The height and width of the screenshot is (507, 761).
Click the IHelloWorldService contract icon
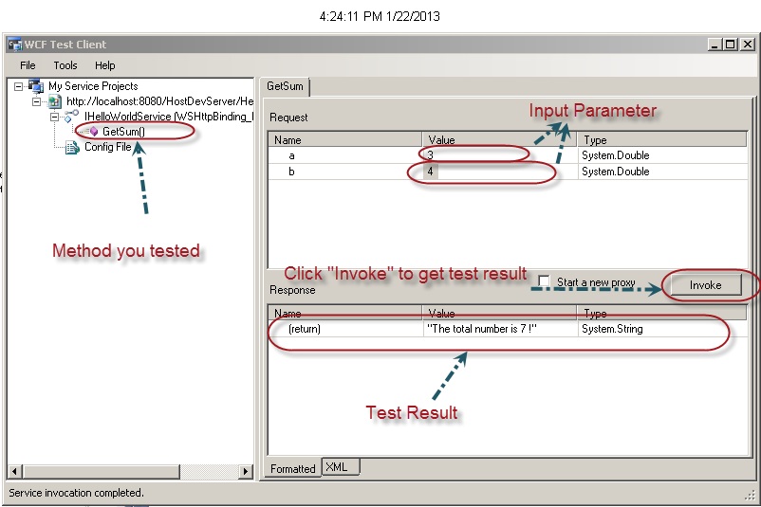[72, 117]
